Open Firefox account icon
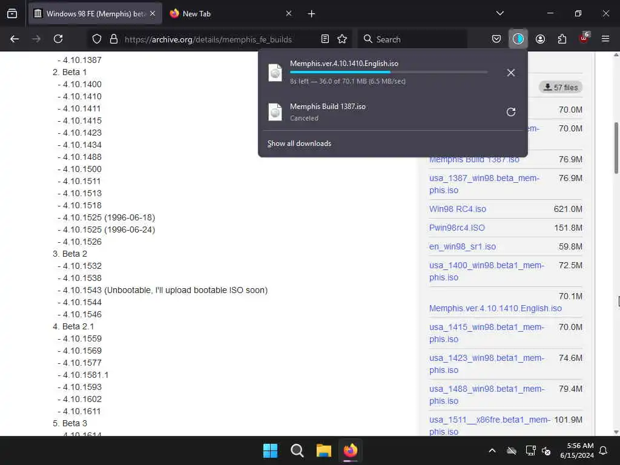Viewport: 620px width, 465px height. point(540,39)
